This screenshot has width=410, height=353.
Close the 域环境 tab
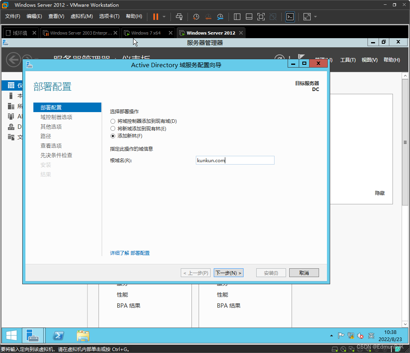34,33
